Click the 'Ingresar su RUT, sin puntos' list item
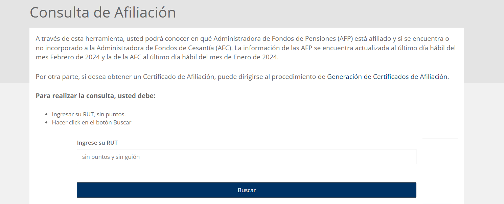The image size is (504, 204). (89, 114)
